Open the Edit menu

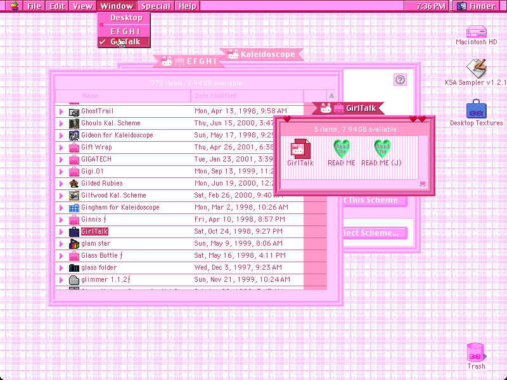tap(57, 6)
